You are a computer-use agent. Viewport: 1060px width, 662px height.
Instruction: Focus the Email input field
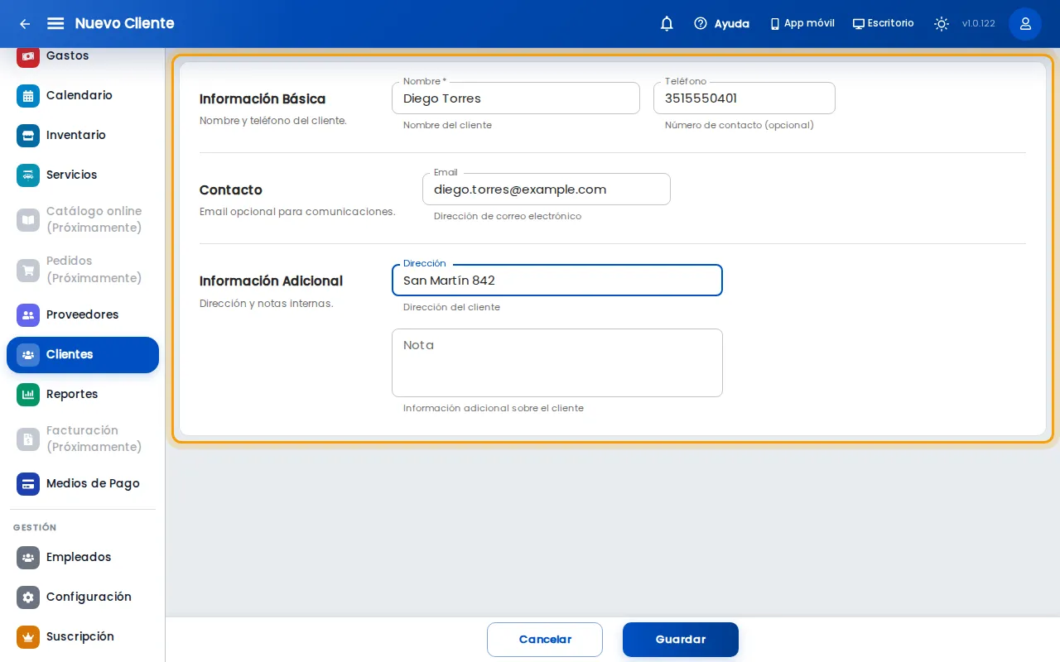tap(547, 189)
